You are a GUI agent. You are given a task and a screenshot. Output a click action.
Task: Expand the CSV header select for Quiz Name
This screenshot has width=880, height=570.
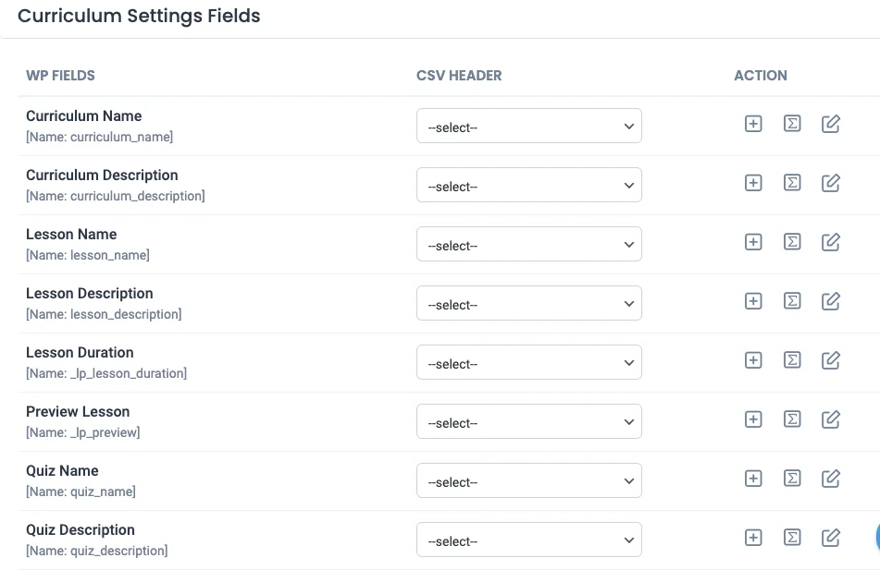tap(528, 481)
